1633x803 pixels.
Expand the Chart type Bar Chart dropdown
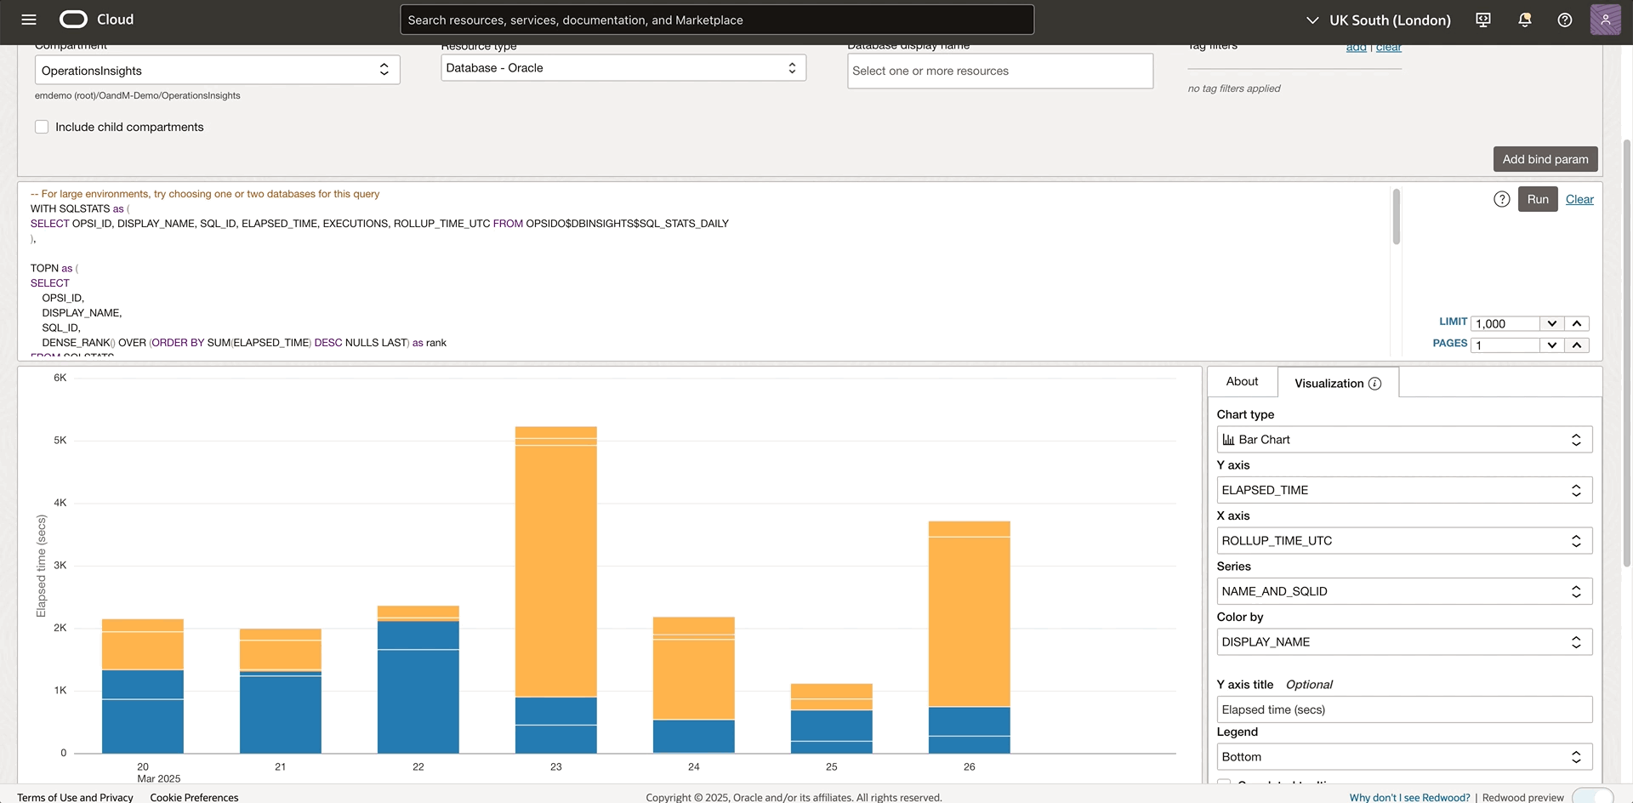click(1403, 440)
